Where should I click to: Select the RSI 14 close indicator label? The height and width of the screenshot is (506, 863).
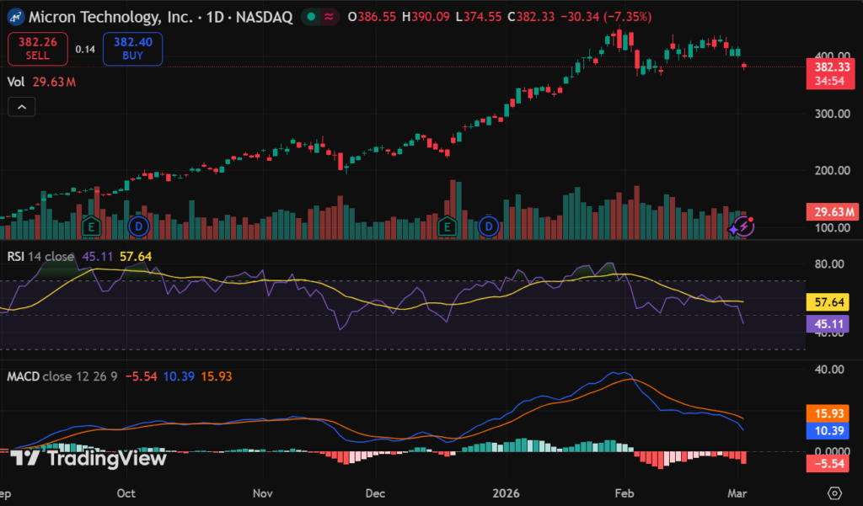40,256
